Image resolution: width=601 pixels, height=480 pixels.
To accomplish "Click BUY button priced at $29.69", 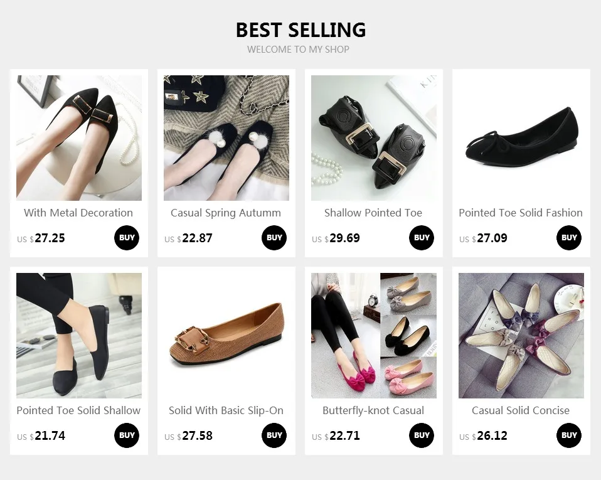I will click(422, 238).
